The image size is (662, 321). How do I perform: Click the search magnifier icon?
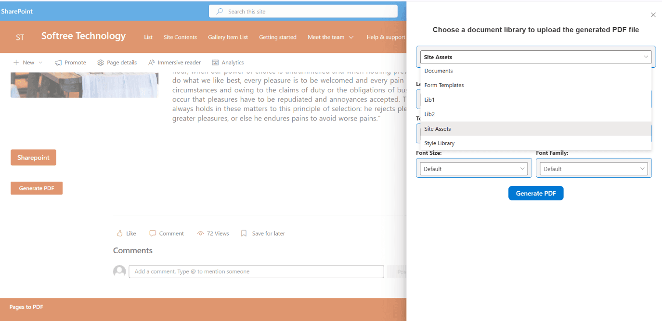click(220, 11)
